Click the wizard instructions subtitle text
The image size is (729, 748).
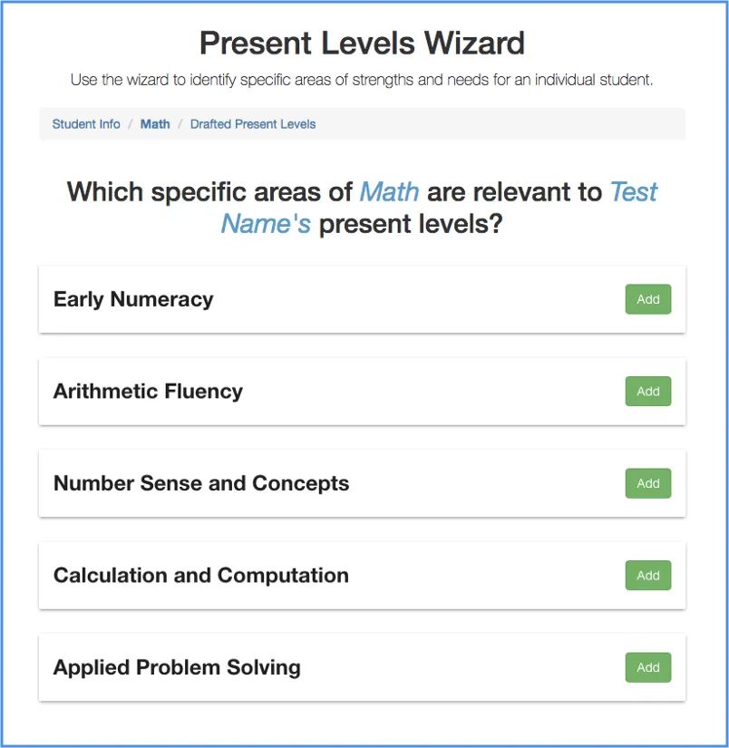[x=362, y=80]
